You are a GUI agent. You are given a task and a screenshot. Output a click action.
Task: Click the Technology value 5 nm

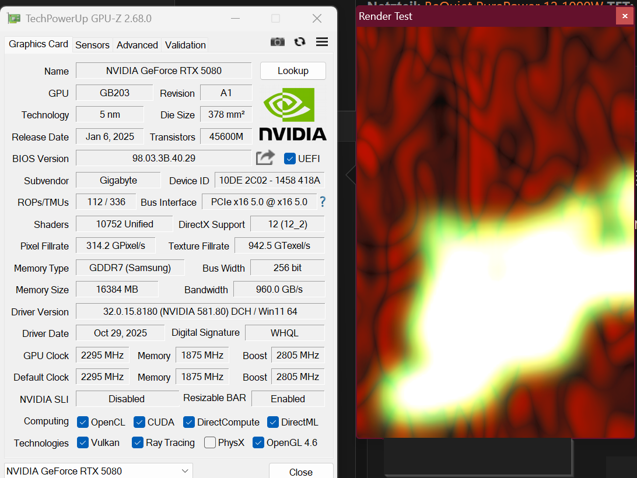[x=110, y=114]
